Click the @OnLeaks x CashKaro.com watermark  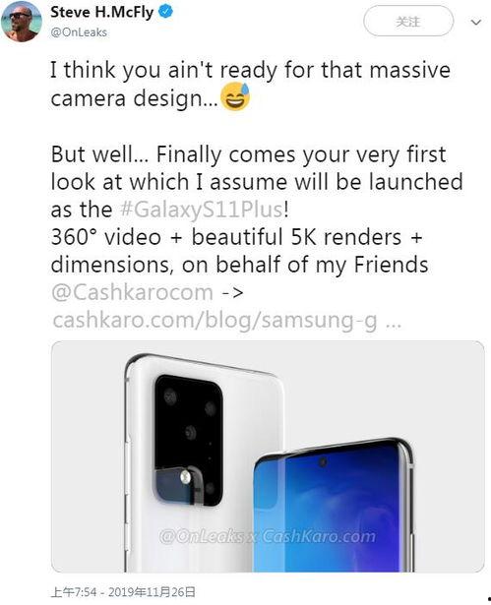[x=267, y=536]
